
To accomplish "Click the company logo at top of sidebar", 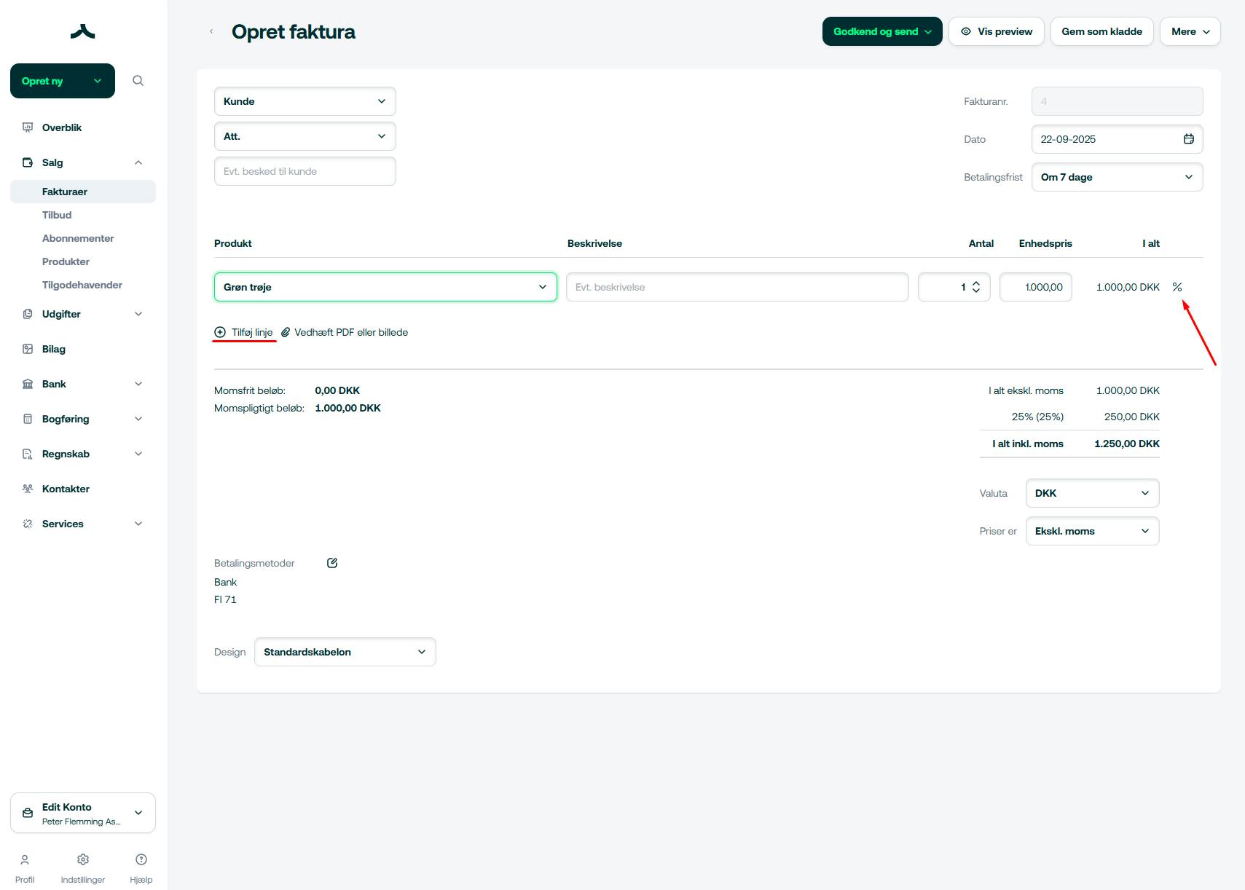I will click(x=83, y=31).
